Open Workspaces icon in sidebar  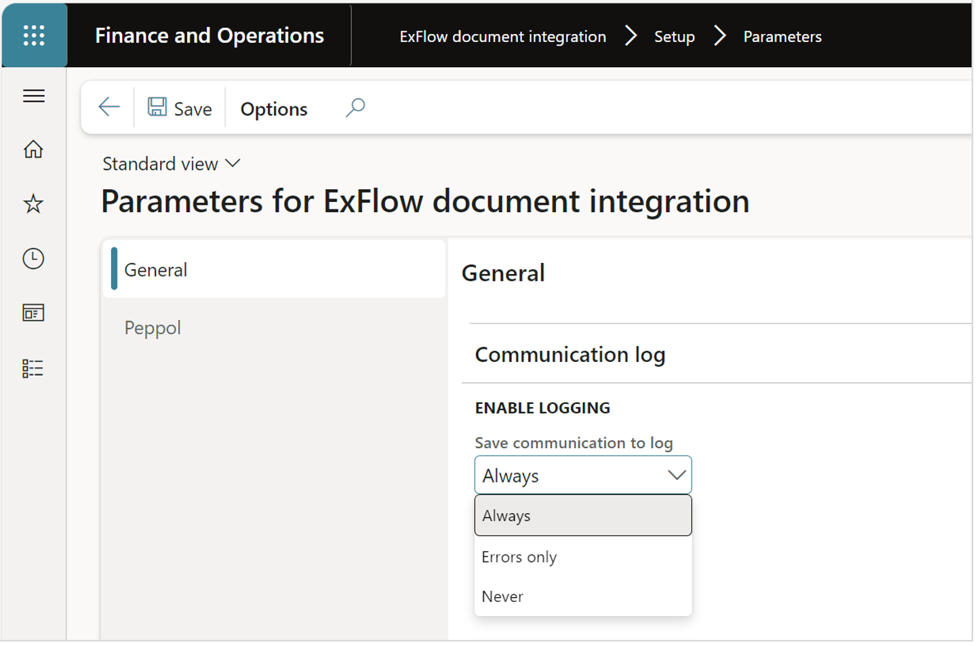[x=33, y=312]
